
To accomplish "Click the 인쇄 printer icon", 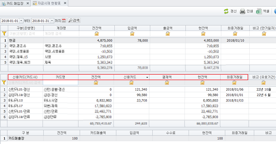I will [x=242, y=11].
